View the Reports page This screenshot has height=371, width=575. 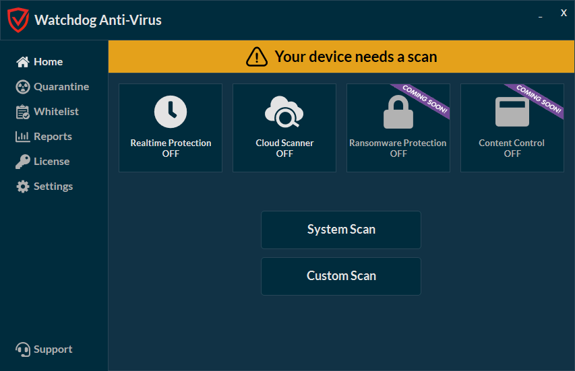pos(53,137)
